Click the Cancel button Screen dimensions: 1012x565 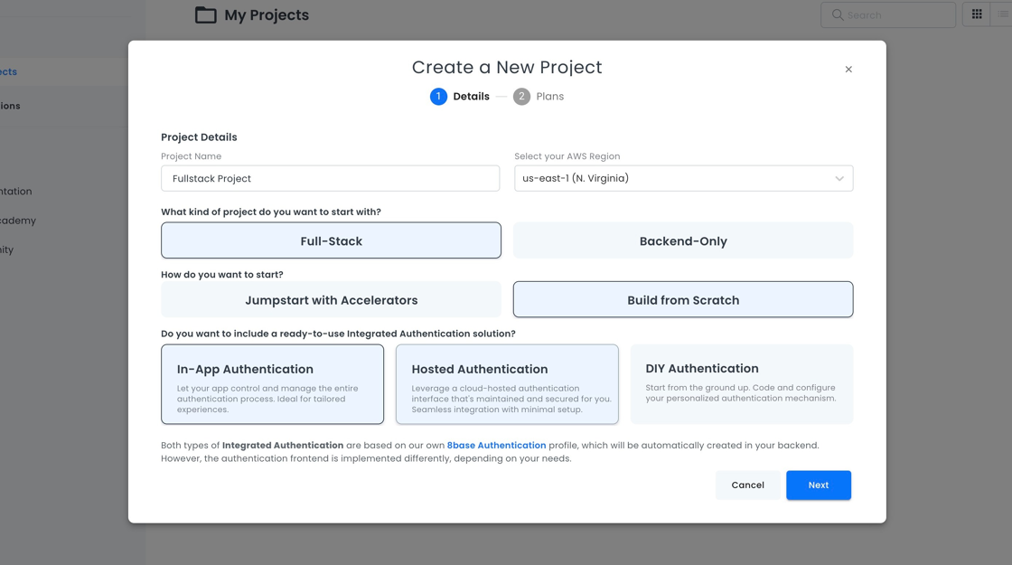click(x=747, y=485)
